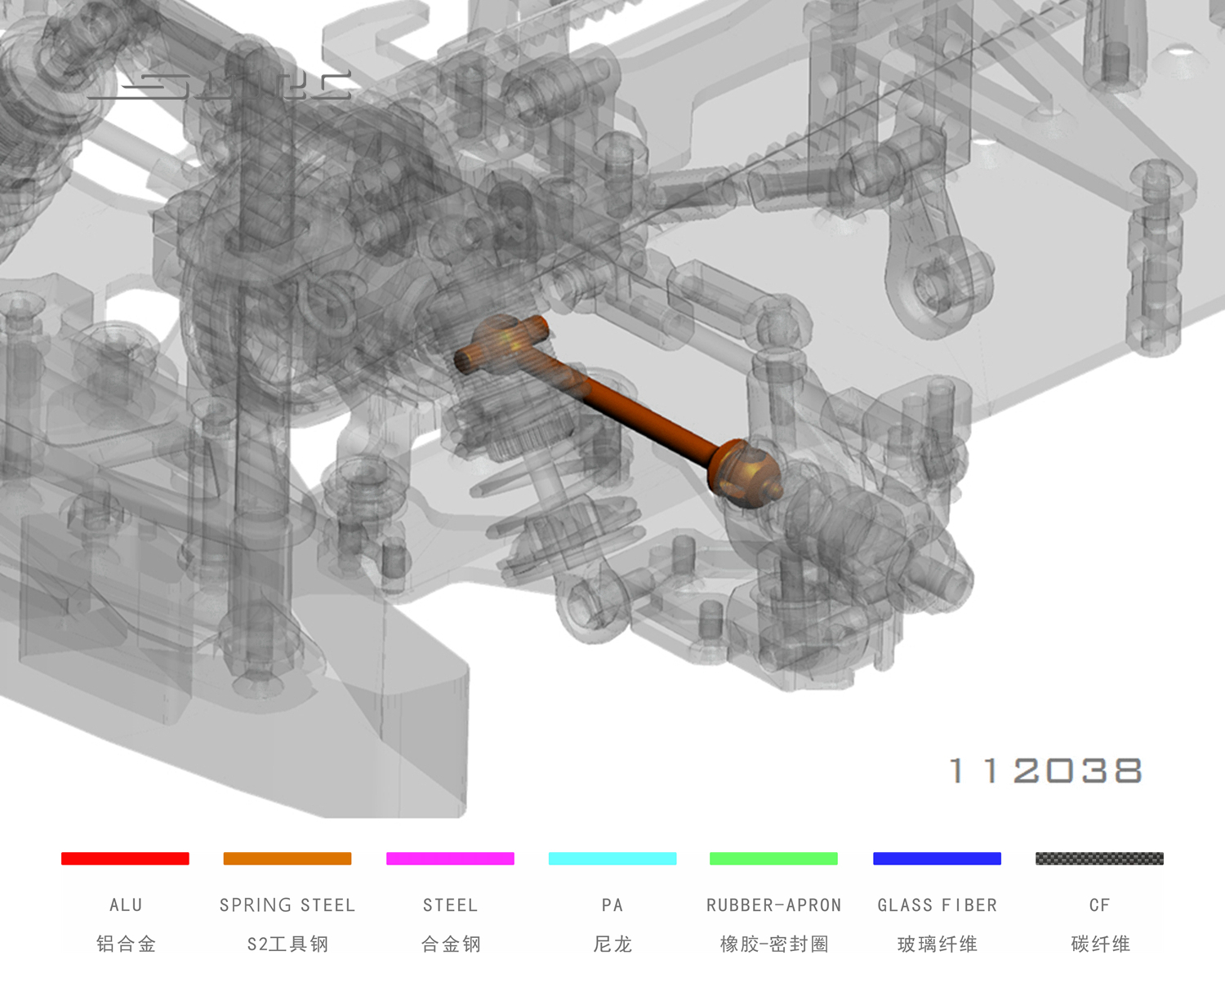Pick the blue GLASS FIBER color swatch

pyautogui.click(x=937, y=858)
